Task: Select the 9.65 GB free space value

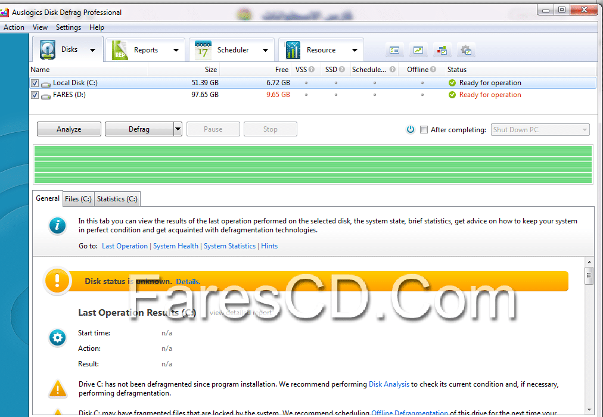Action: coord(278,95)
